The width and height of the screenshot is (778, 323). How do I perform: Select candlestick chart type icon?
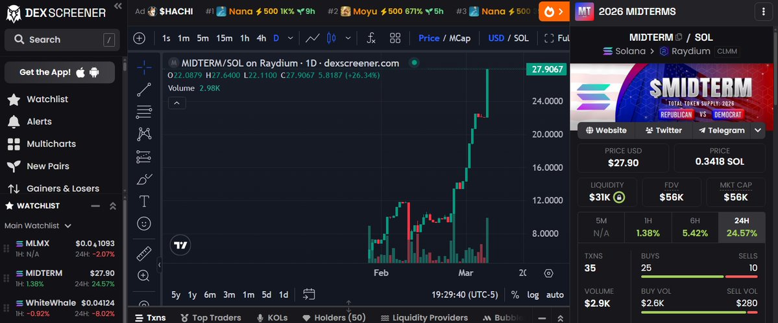(332, 38)
